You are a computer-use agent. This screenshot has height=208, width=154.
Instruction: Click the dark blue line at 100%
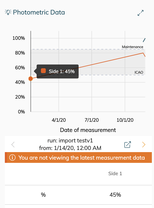[144, 40]
